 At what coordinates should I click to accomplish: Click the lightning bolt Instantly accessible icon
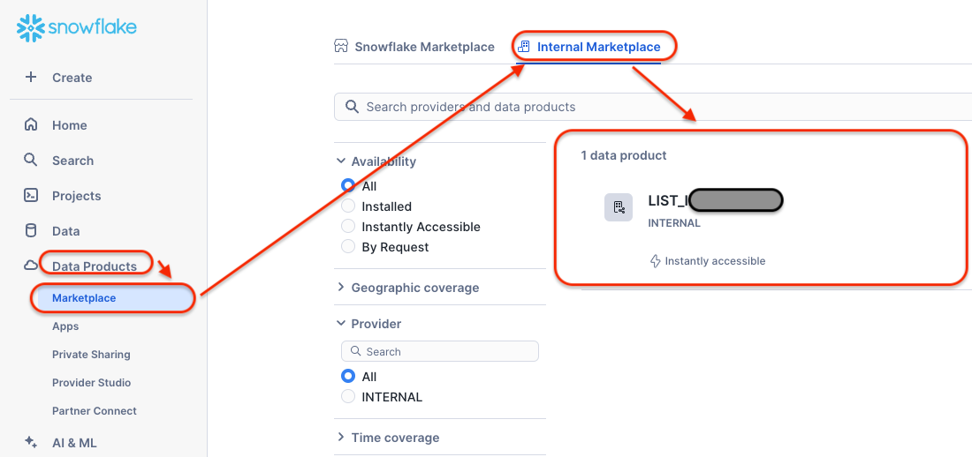[655, 261]
